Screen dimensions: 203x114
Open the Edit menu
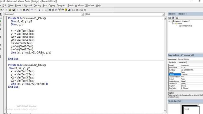pyautogui.click(x=4, y=5)
